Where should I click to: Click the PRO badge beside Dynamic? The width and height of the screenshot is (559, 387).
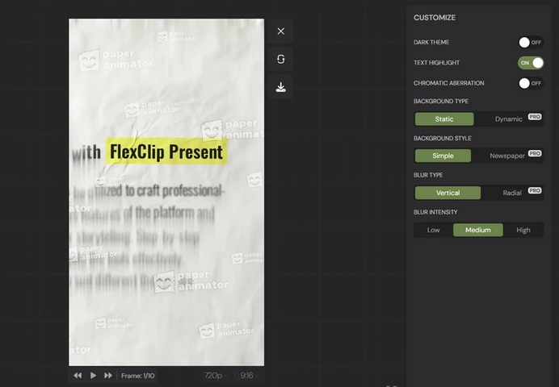[535, 117]
